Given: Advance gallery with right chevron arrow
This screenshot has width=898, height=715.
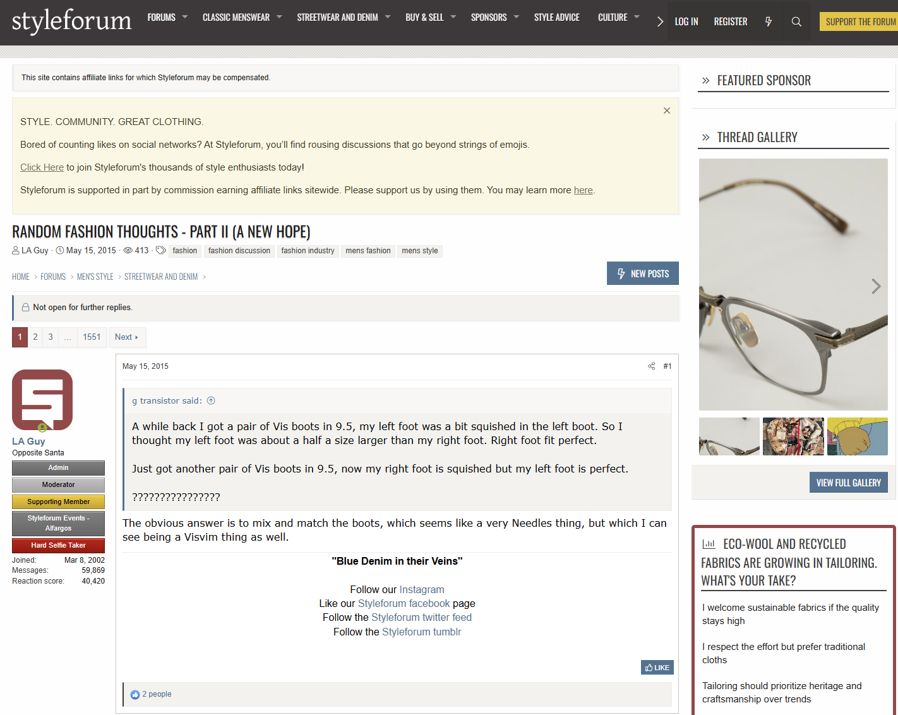Looking at the screenshot, I should coord(876,286).
